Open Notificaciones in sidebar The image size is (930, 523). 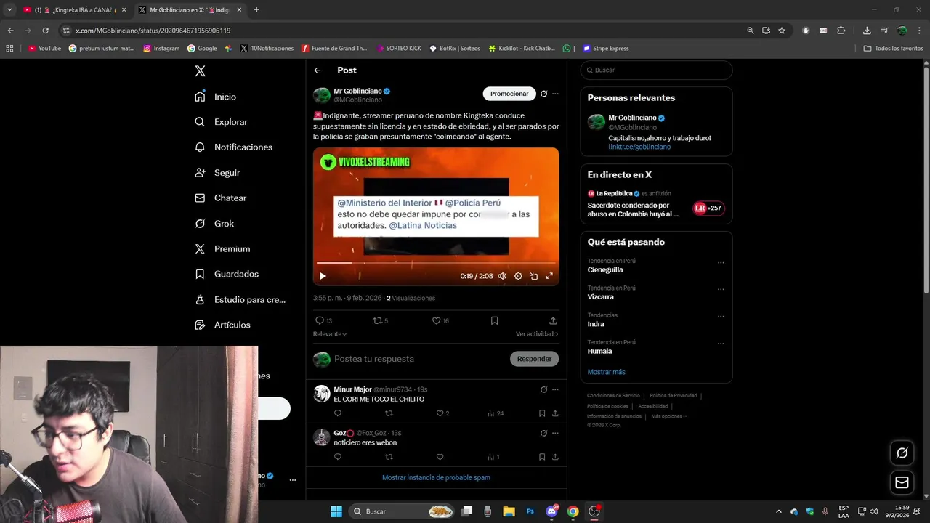(234, 147)
